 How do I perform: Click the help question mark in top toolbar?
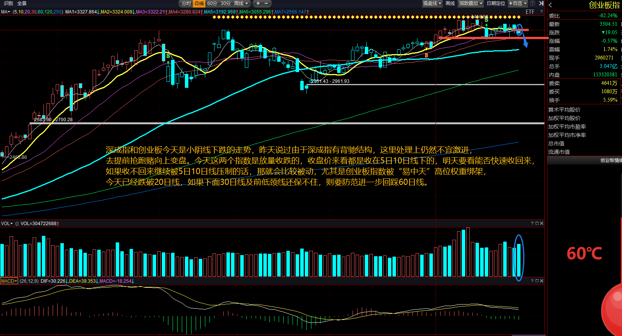tap(532, 3)
